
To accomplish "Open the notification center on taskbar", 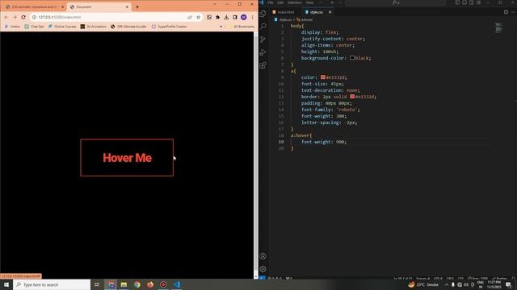I will click(508, 284).
